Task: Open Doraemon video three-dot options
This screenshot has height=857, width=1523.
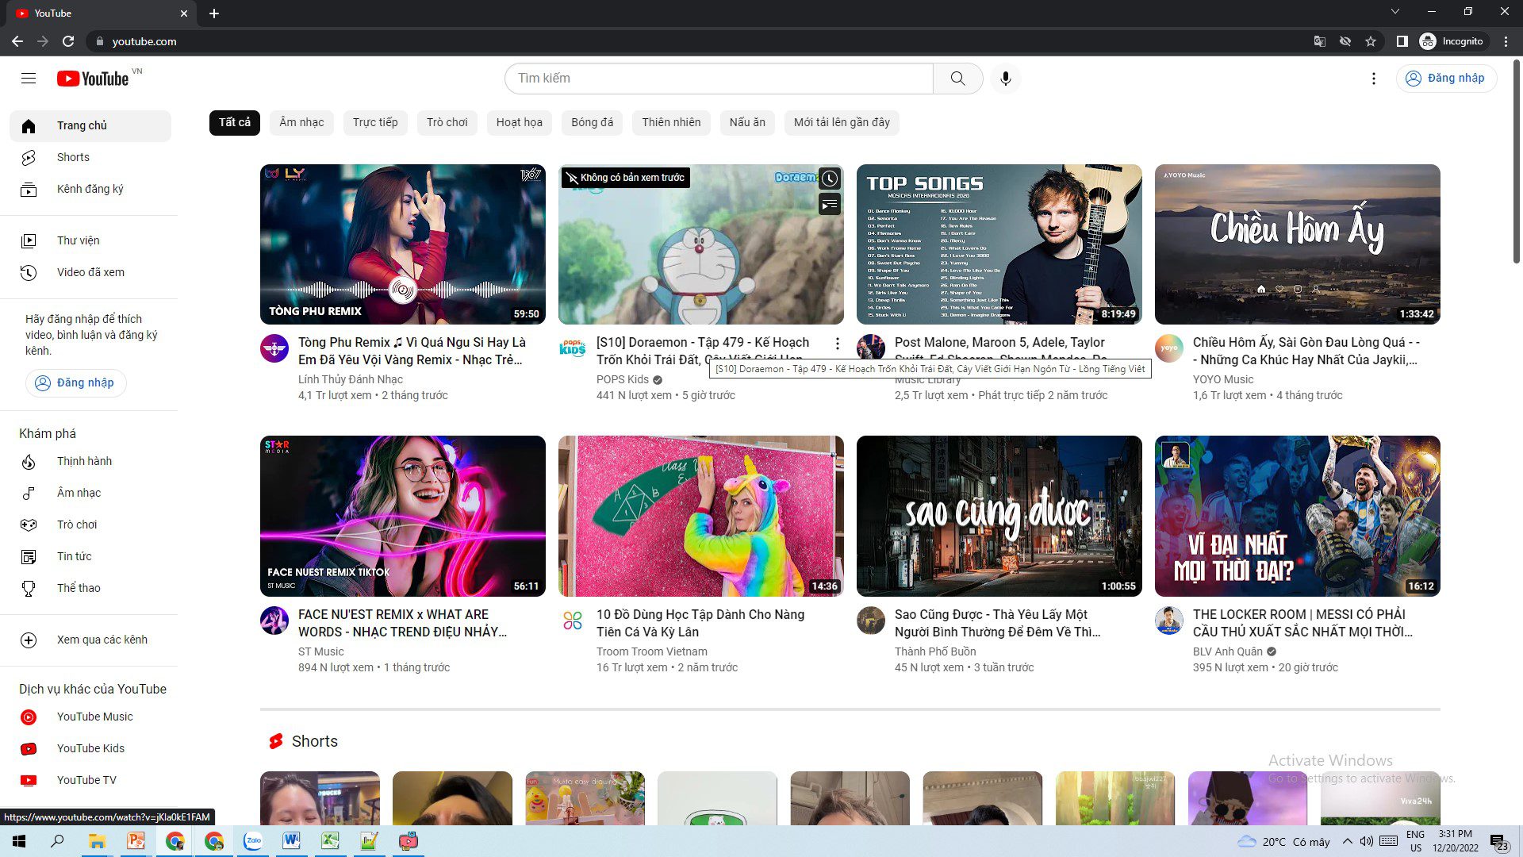Action: 837,344
